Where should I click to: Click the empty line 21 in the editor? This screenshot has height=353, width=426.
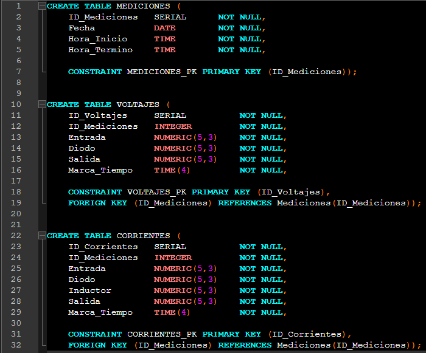tap(231, 225)
